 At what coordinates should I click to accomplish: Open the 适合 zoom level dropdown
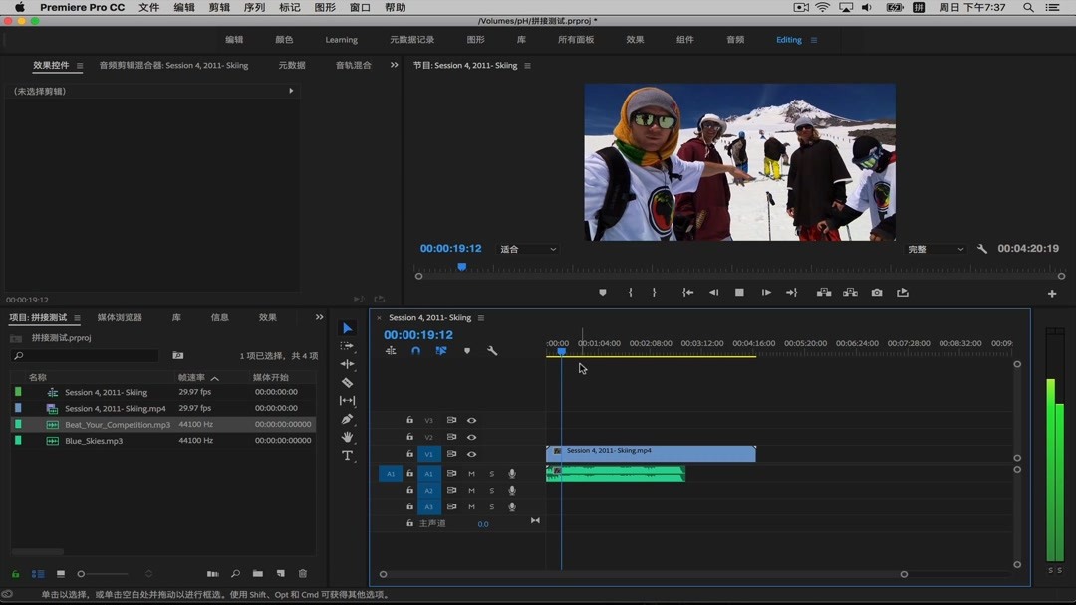[527, 249]
